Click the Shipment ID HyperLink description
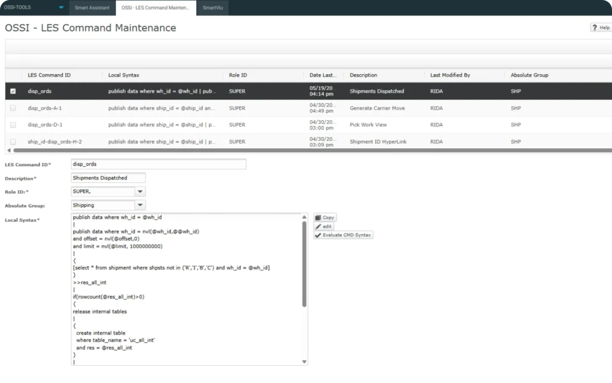Image resolution: width=612 pixels, height=383 pixels. coord(378,142)
